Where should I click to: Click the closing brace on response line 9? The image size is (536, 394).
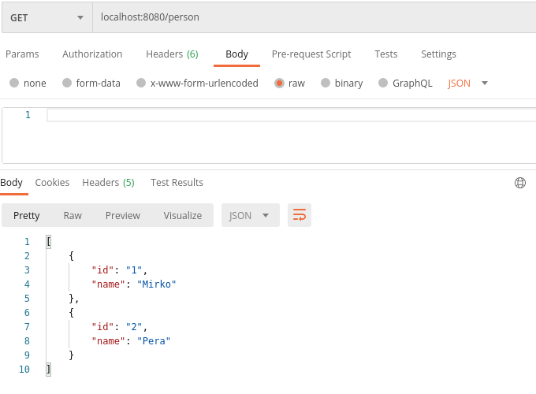(x=71, y=355)
